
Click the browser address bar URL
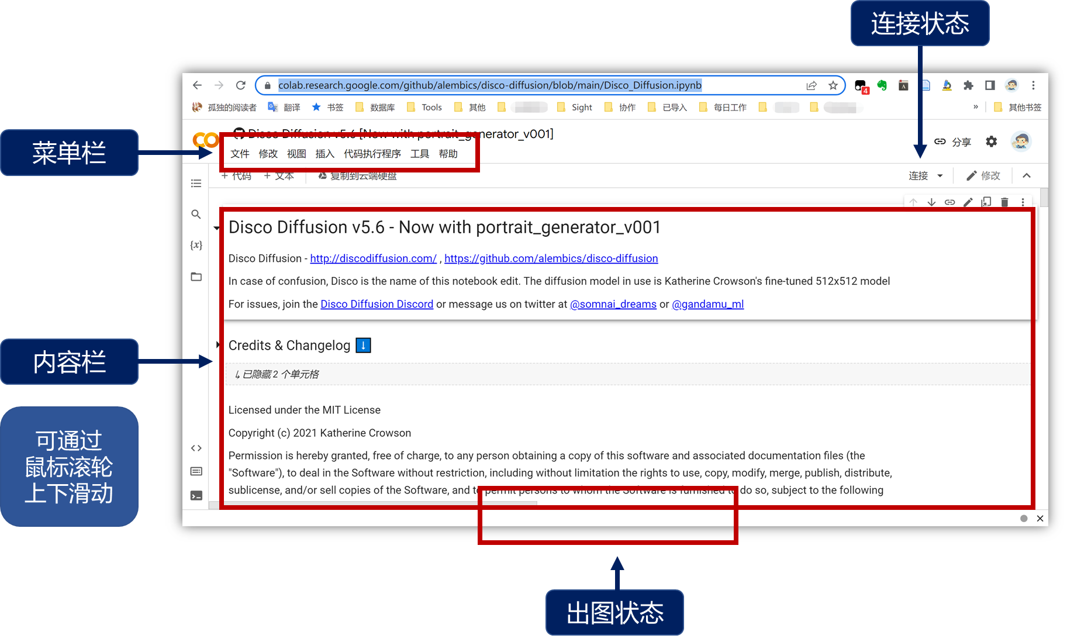[x=490, y=85]
